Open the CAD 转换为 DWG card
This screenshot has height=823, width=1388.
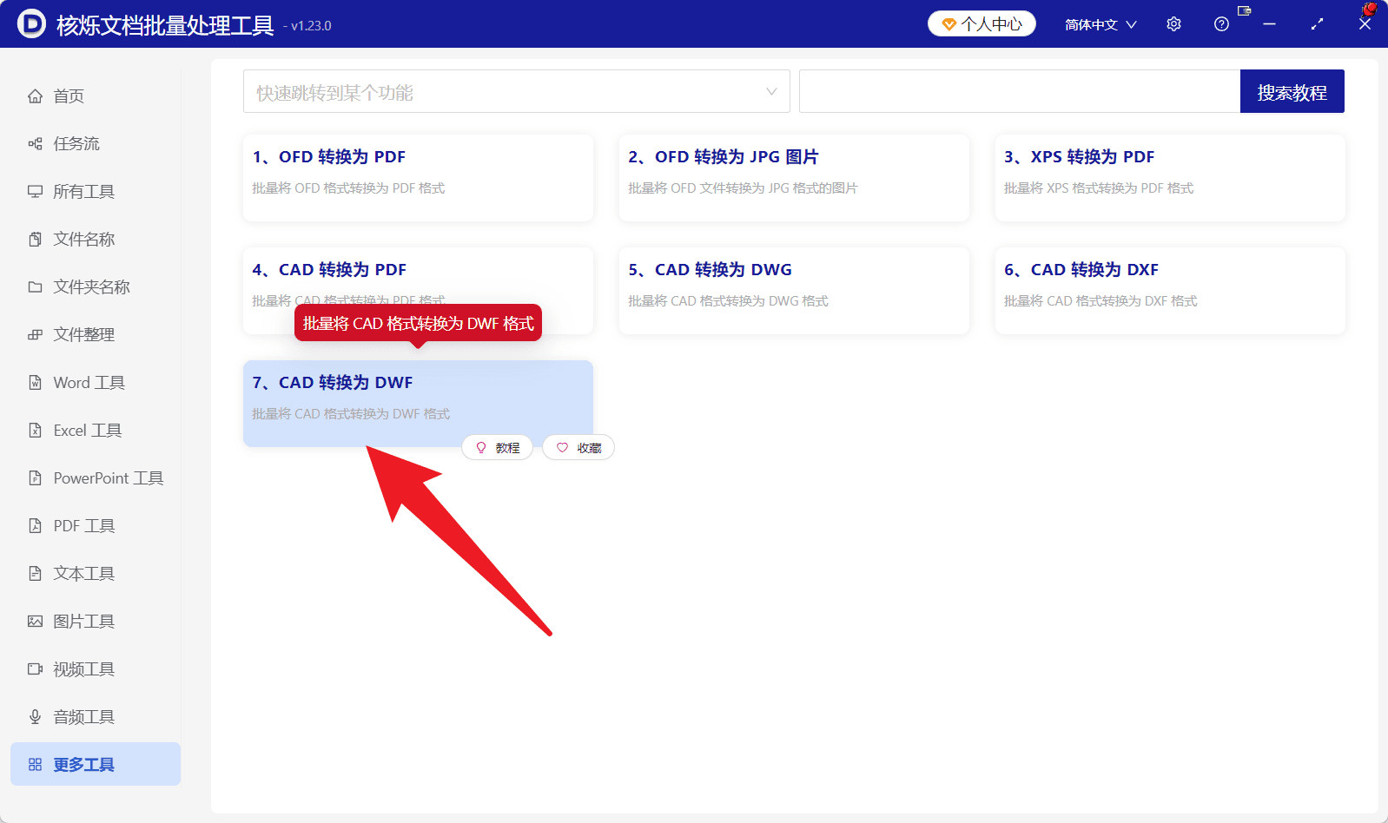coord(794,291)
